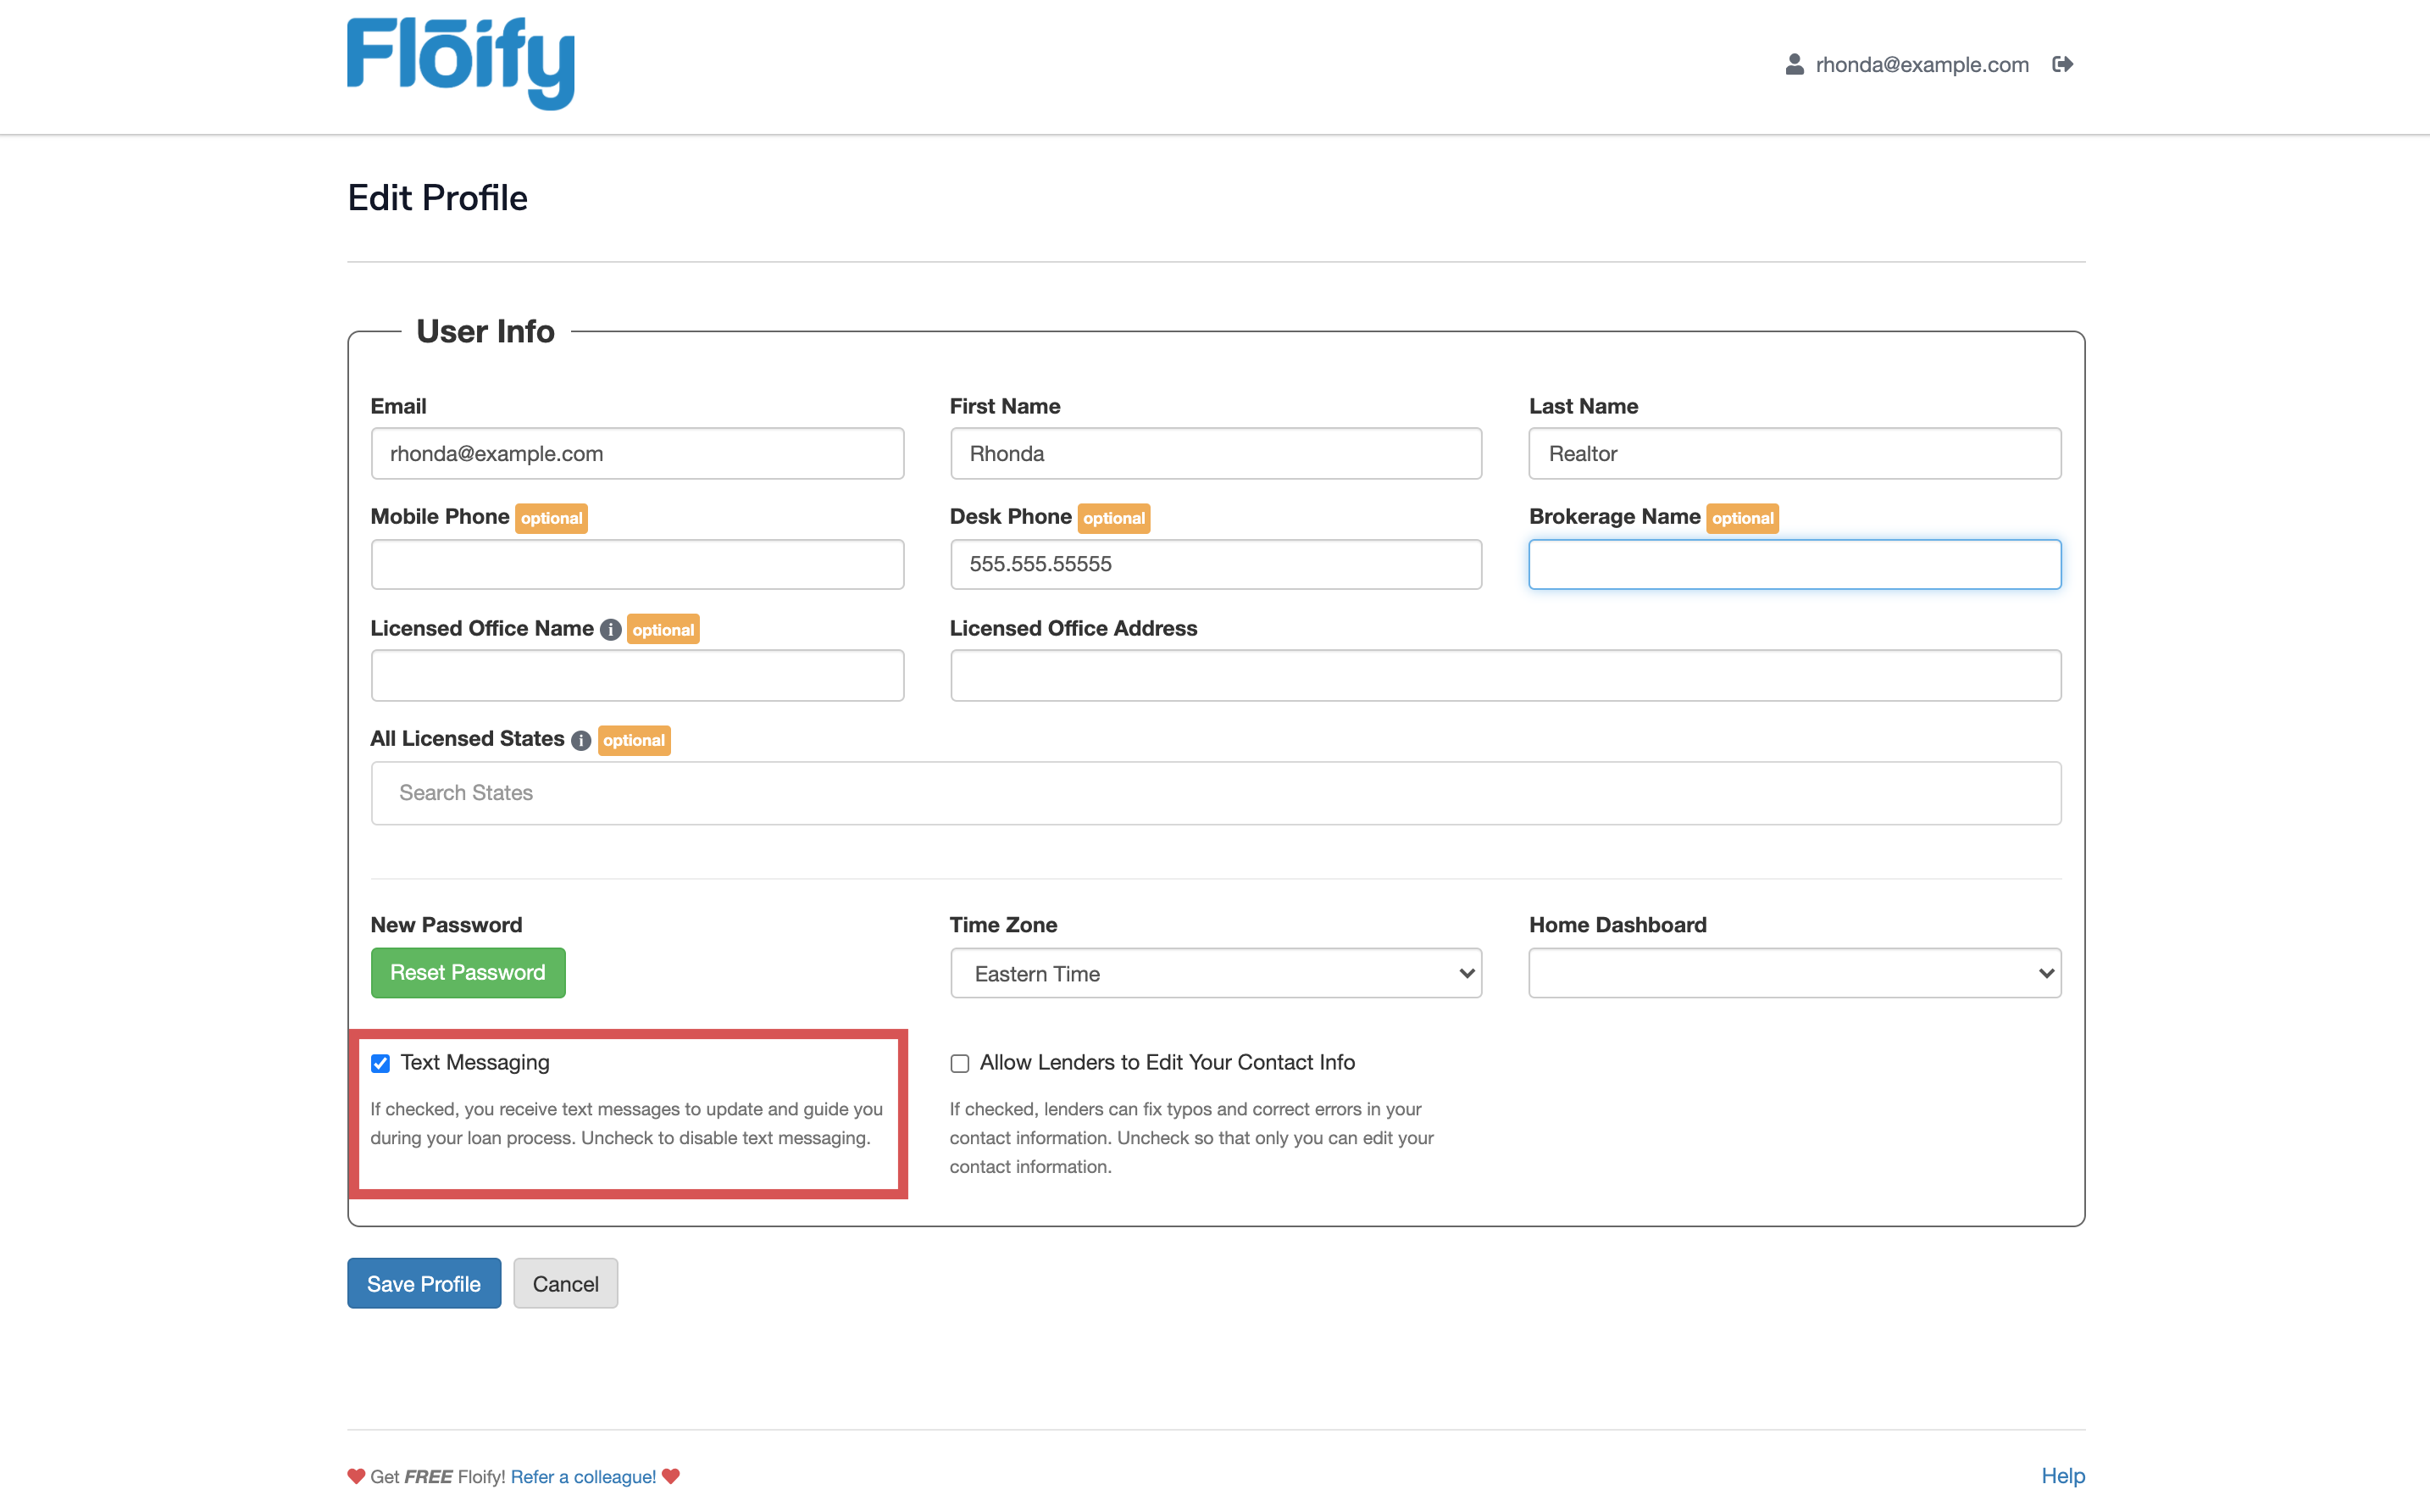Click into the Licensed Office Address field

pyautogui.click(x=1505, y=675)
